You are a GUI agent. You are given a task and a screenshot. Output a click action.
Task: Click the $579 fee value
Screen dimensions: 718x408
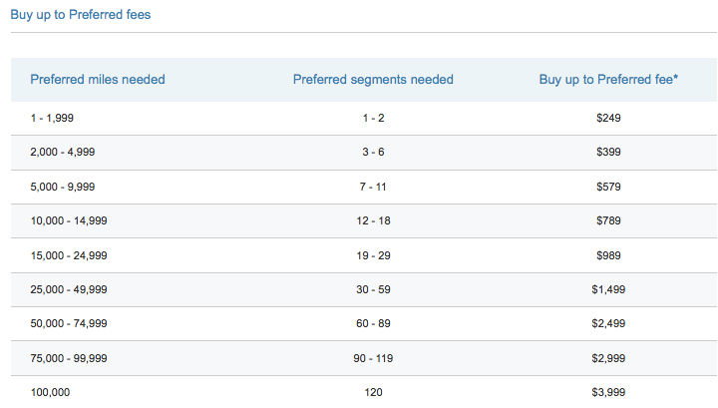[608, 187]
